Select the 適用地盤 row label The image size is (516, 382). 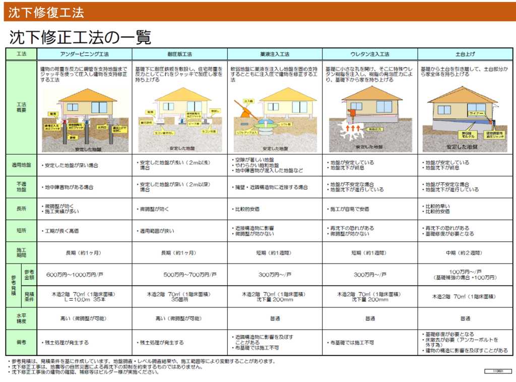click(21, 165)
